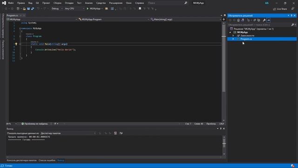Open the Средства menu
298x168 pixels.
click(101, 3)
